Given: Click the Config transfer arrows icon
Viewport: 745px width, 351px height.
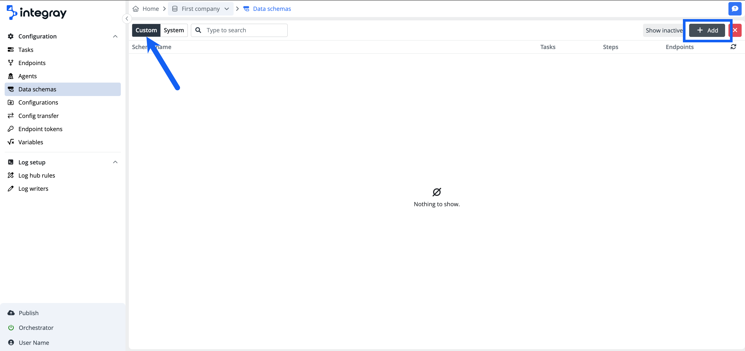Looking at the screenshot, I should point(11,115).
